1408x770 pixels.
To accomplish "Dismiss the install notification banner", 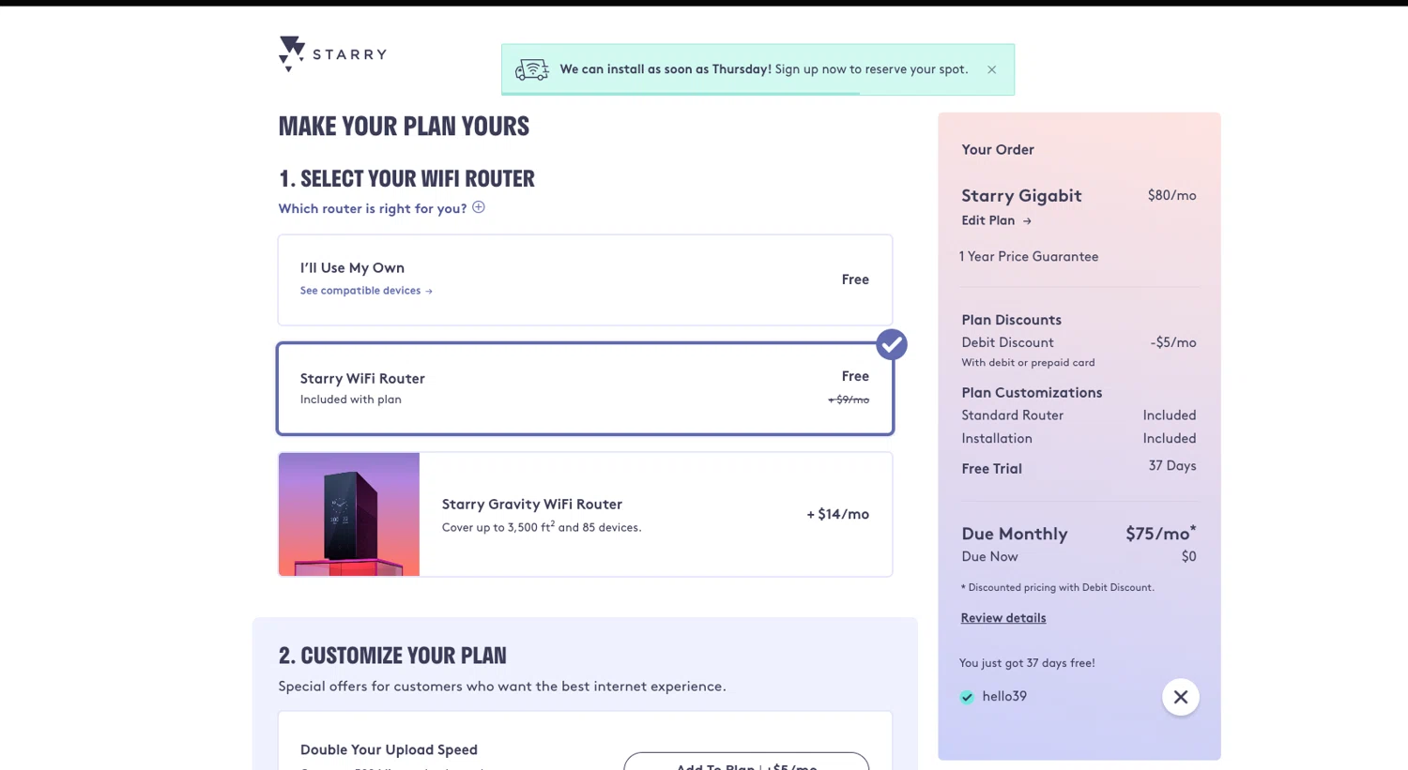I will point(991,69).
